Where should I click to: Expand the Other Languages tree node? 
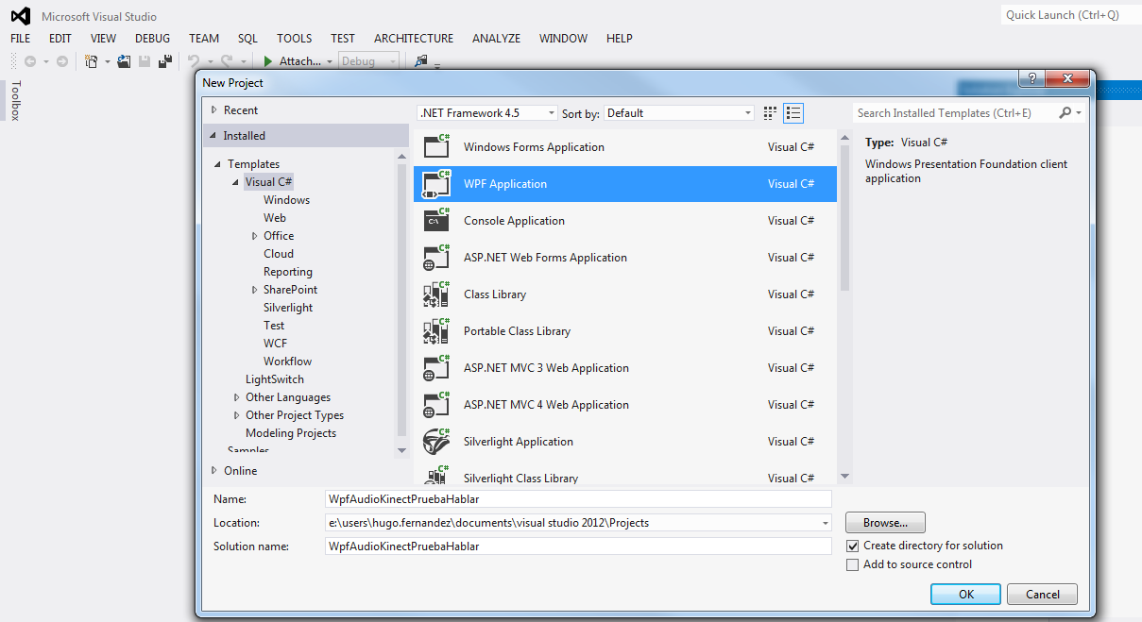coord(237,397)
